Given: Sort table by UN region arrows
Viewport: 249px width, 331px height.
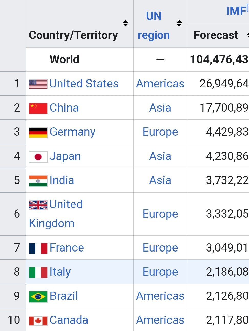Looking at the screenshot, I should point(179,23).
